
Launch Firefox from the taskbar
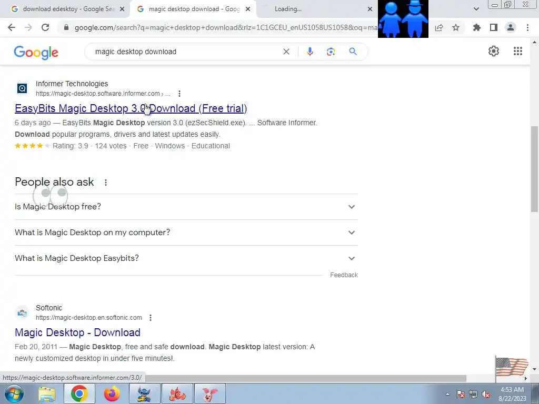pos(112,393)
